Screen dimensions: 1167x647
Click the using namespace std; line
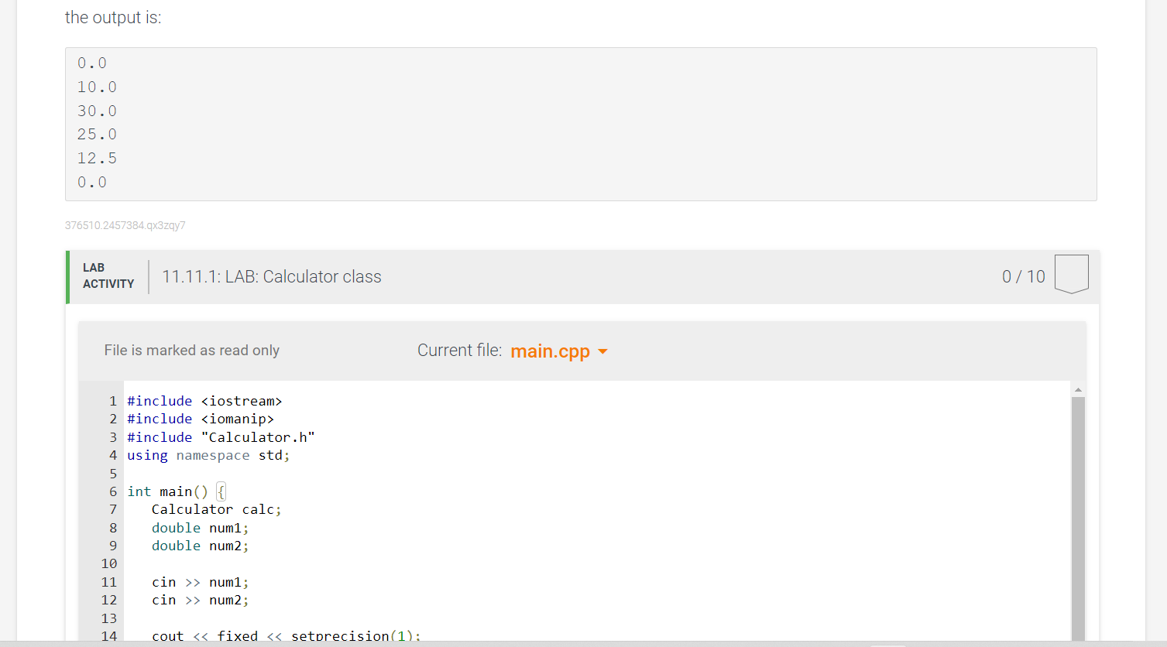[208, 455]
